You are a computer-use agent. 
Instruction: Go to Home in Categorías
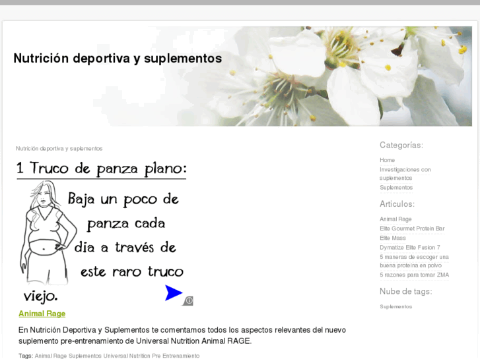pos(388,160)
